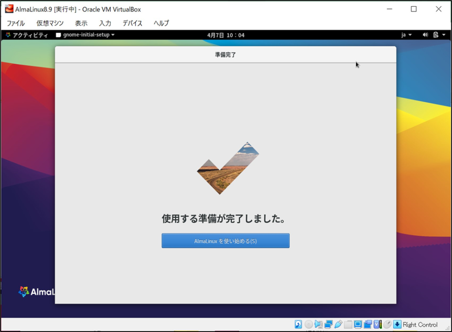
Task: Click the keyboard capture arrow icon
Action: click(x=397, y=325)
